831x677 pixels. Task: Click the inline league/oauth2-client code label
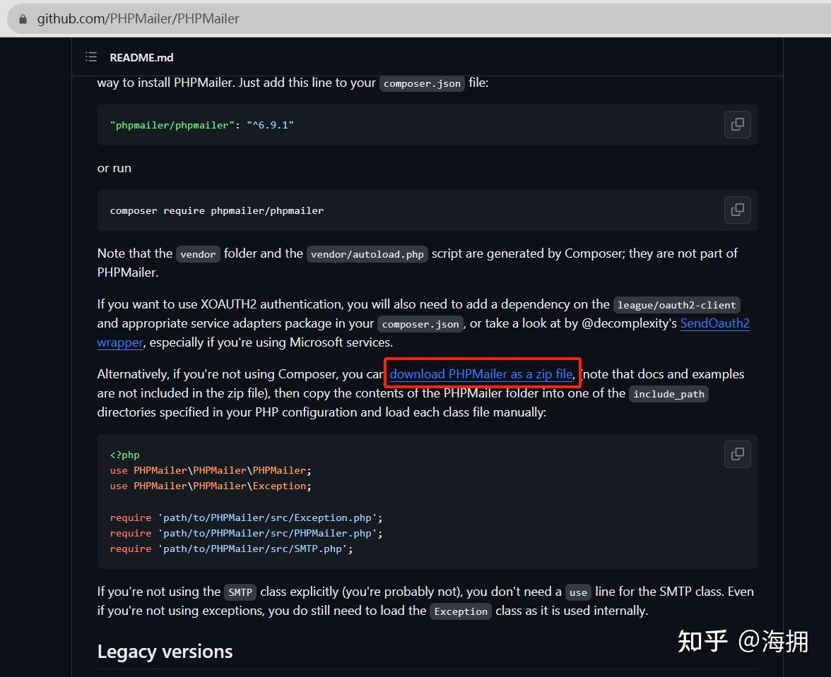(x=677, y=305)
